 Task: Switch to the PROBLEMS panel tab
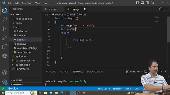(x=51, y=72)
